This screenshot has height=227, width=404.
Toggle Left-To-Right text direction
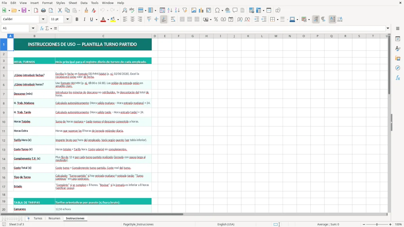316,20
